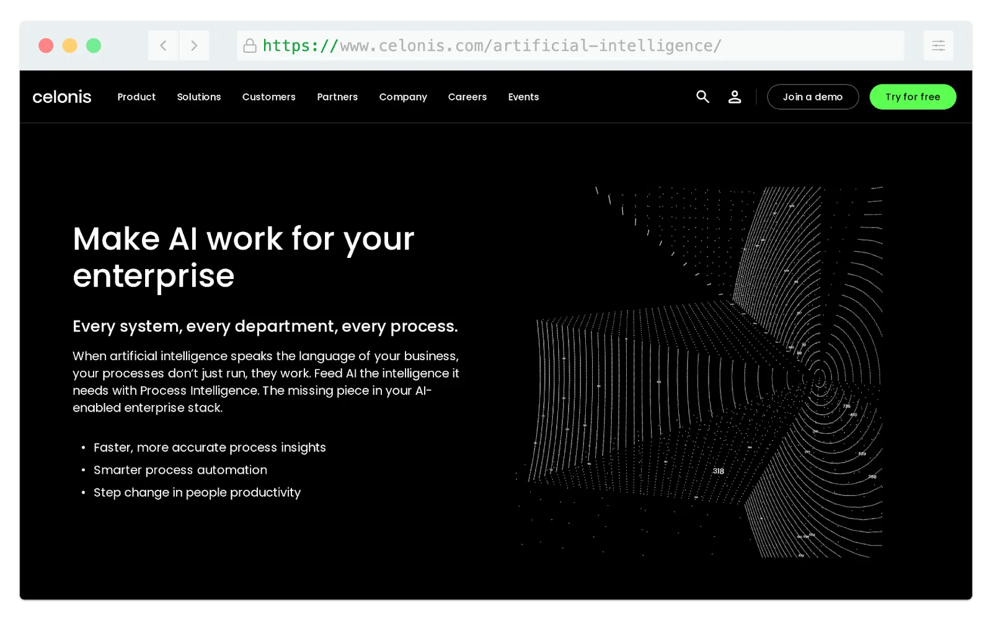Expand the Partners navigation menu
Image resolution: width=992 pixels, height=620 pixels.
337,97
